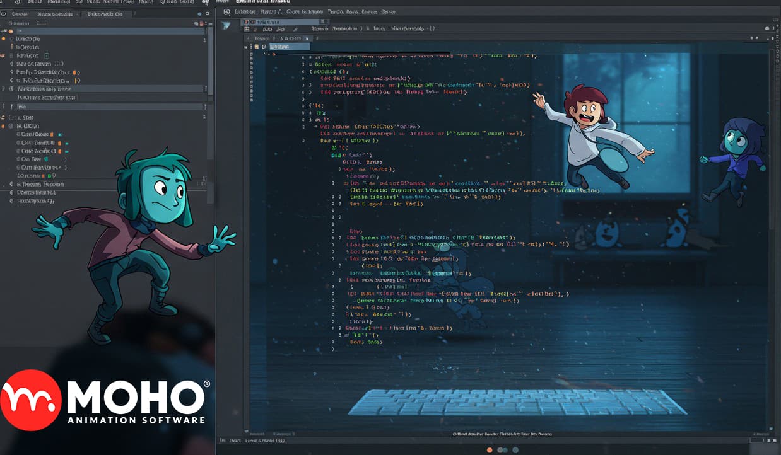This screenshot has height=455, width=781.
Task: Open the highlighted blue tab above the code
Action: (x=289, y=47)
